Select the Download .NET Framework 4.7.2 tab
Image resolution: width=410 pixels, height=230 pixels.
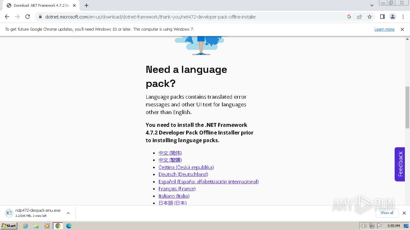[41, 5]
